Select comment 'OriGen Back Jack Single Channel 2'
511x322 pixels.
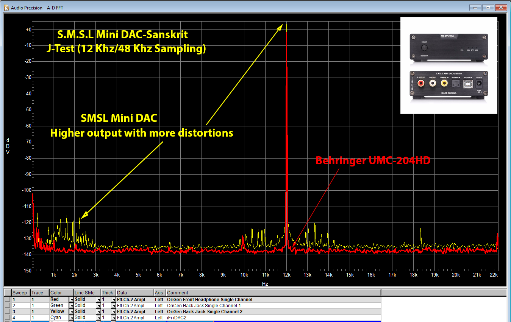[x=273, y=312]
